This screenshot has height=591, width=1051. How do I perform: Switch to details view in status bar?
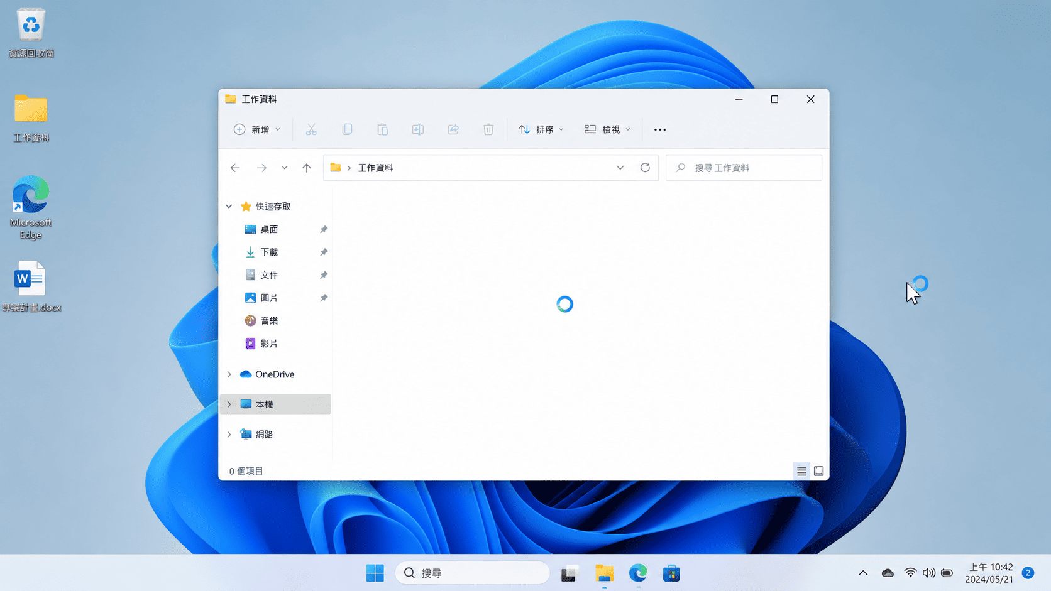(x=801, y=471)
